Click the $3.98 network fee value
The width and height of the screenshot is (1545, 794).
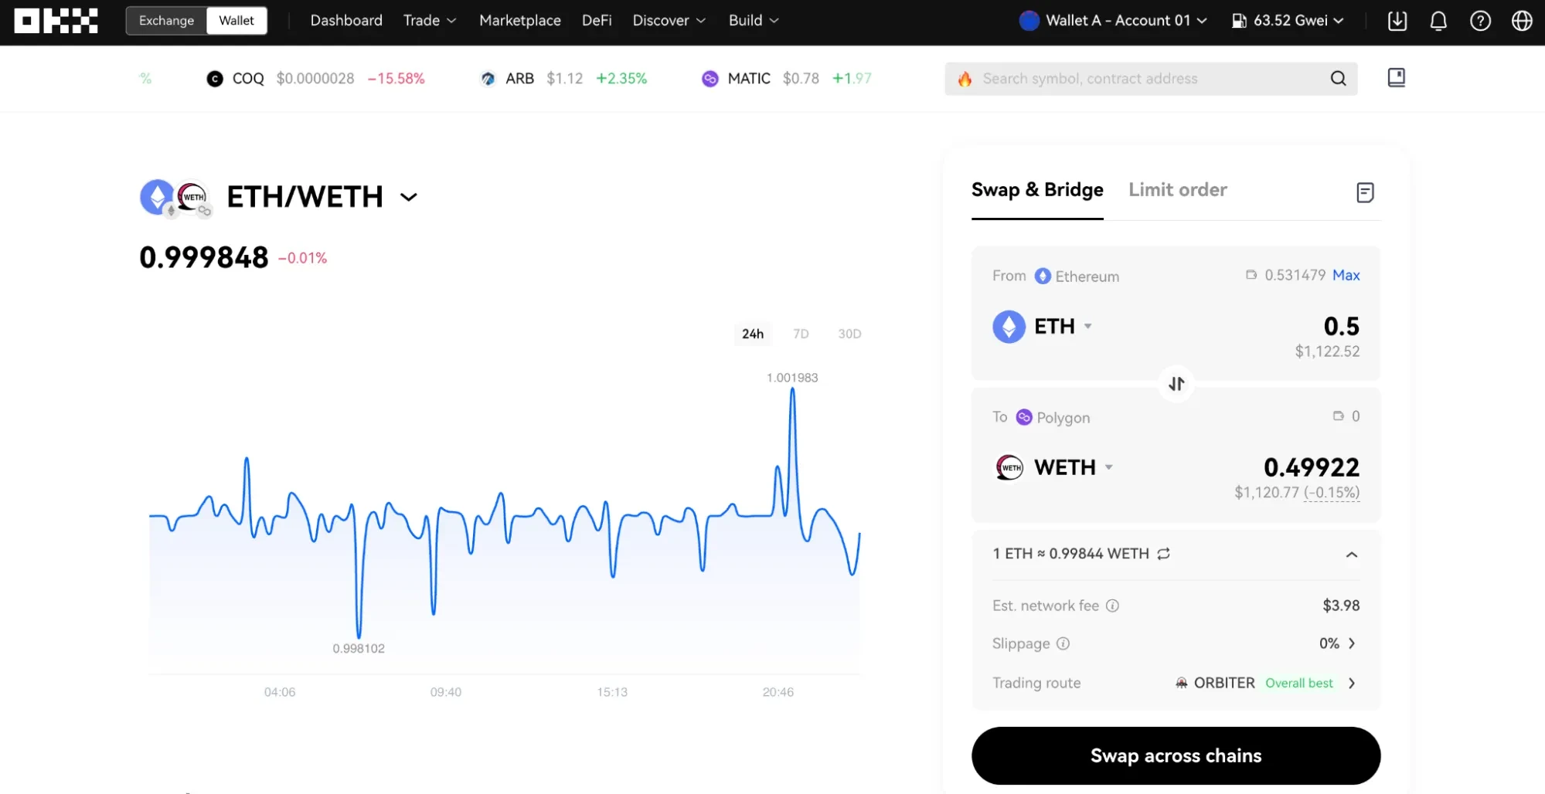point(1341,606)
